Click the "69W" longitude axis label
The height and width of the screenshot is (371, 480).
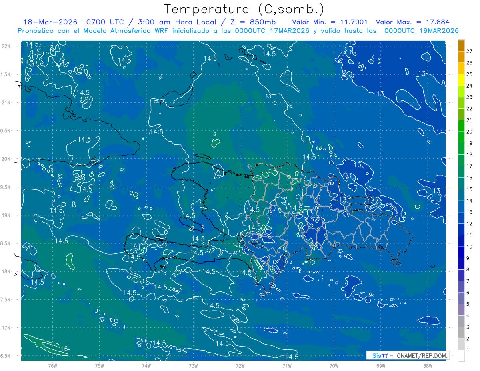tap(381, 366)
